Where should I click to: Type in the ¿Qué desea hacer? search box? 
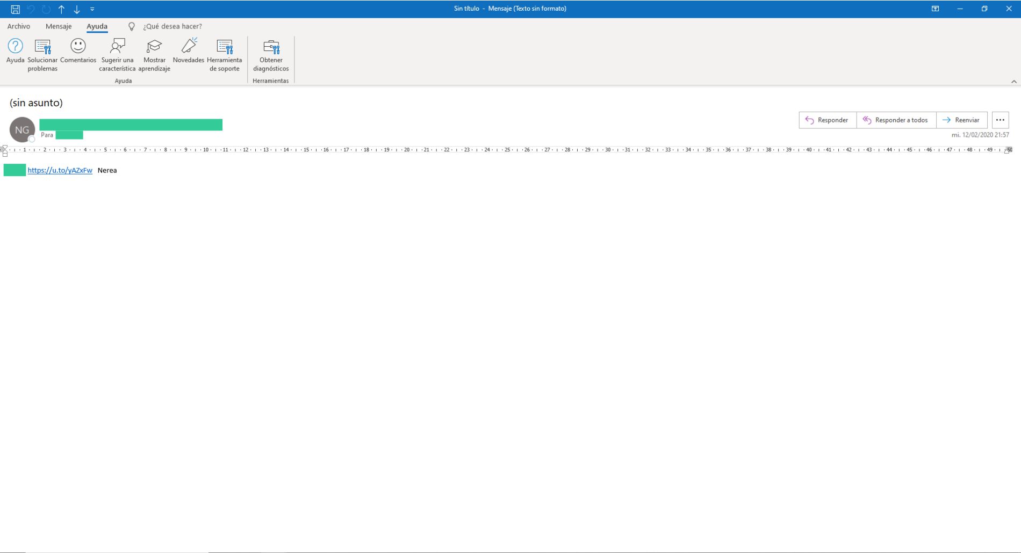tap(172, 26)
